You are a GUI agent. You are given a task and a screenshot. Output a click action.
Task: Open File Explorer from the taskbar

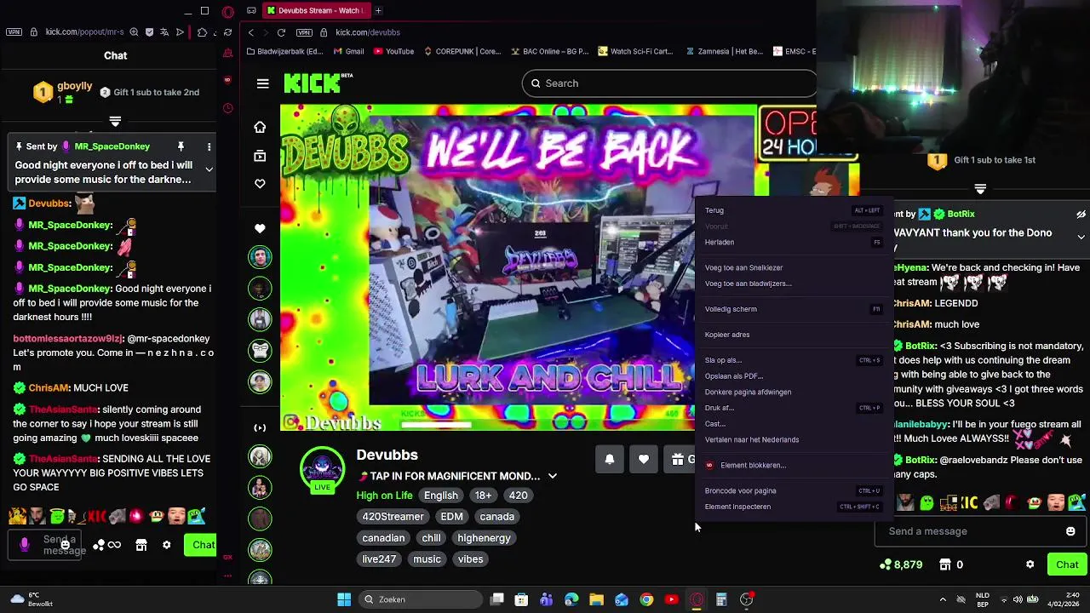(x=596, y=599)
